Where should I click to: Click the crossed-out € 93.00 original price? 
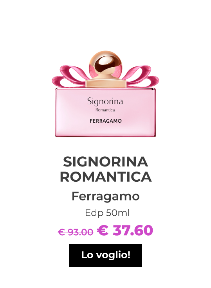76,232
